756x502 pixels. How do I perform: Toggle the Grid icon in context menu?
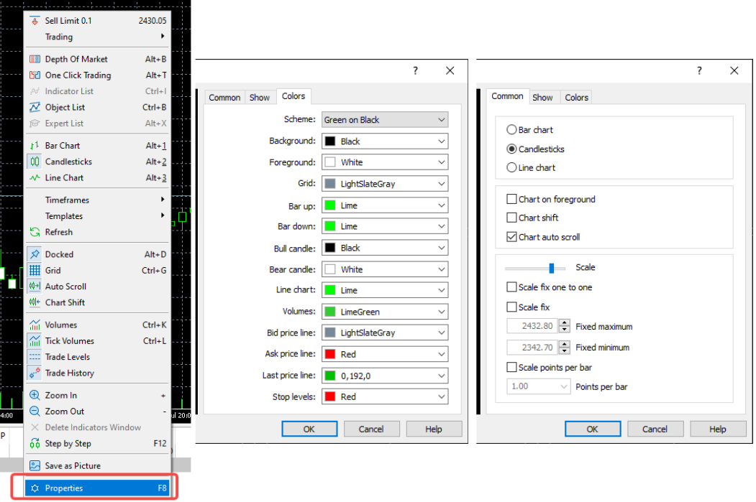[x=34, y=271]
